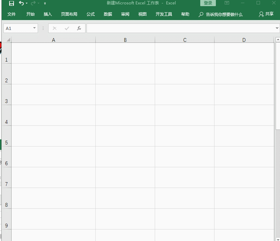Select row 4 header
The image size is (280, 241).
coord(6,115)
